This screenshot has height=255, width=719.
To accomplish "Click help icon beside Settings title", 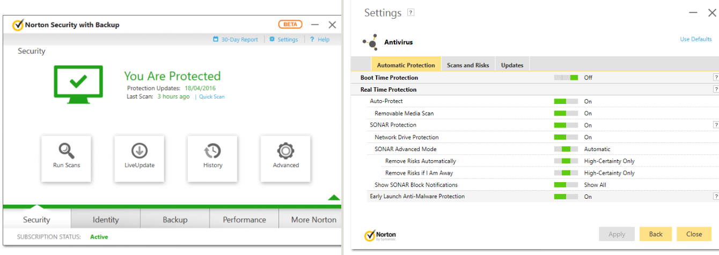I will click(x=411, y=12).
